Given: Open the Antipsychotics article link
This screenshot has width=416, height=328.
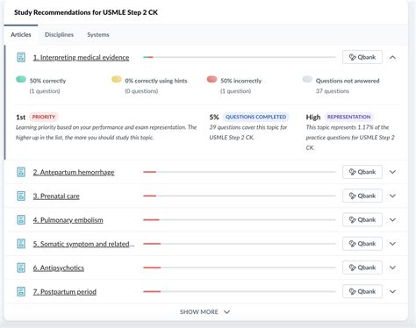Looking at the screenshot, I should tap(59, 267).
